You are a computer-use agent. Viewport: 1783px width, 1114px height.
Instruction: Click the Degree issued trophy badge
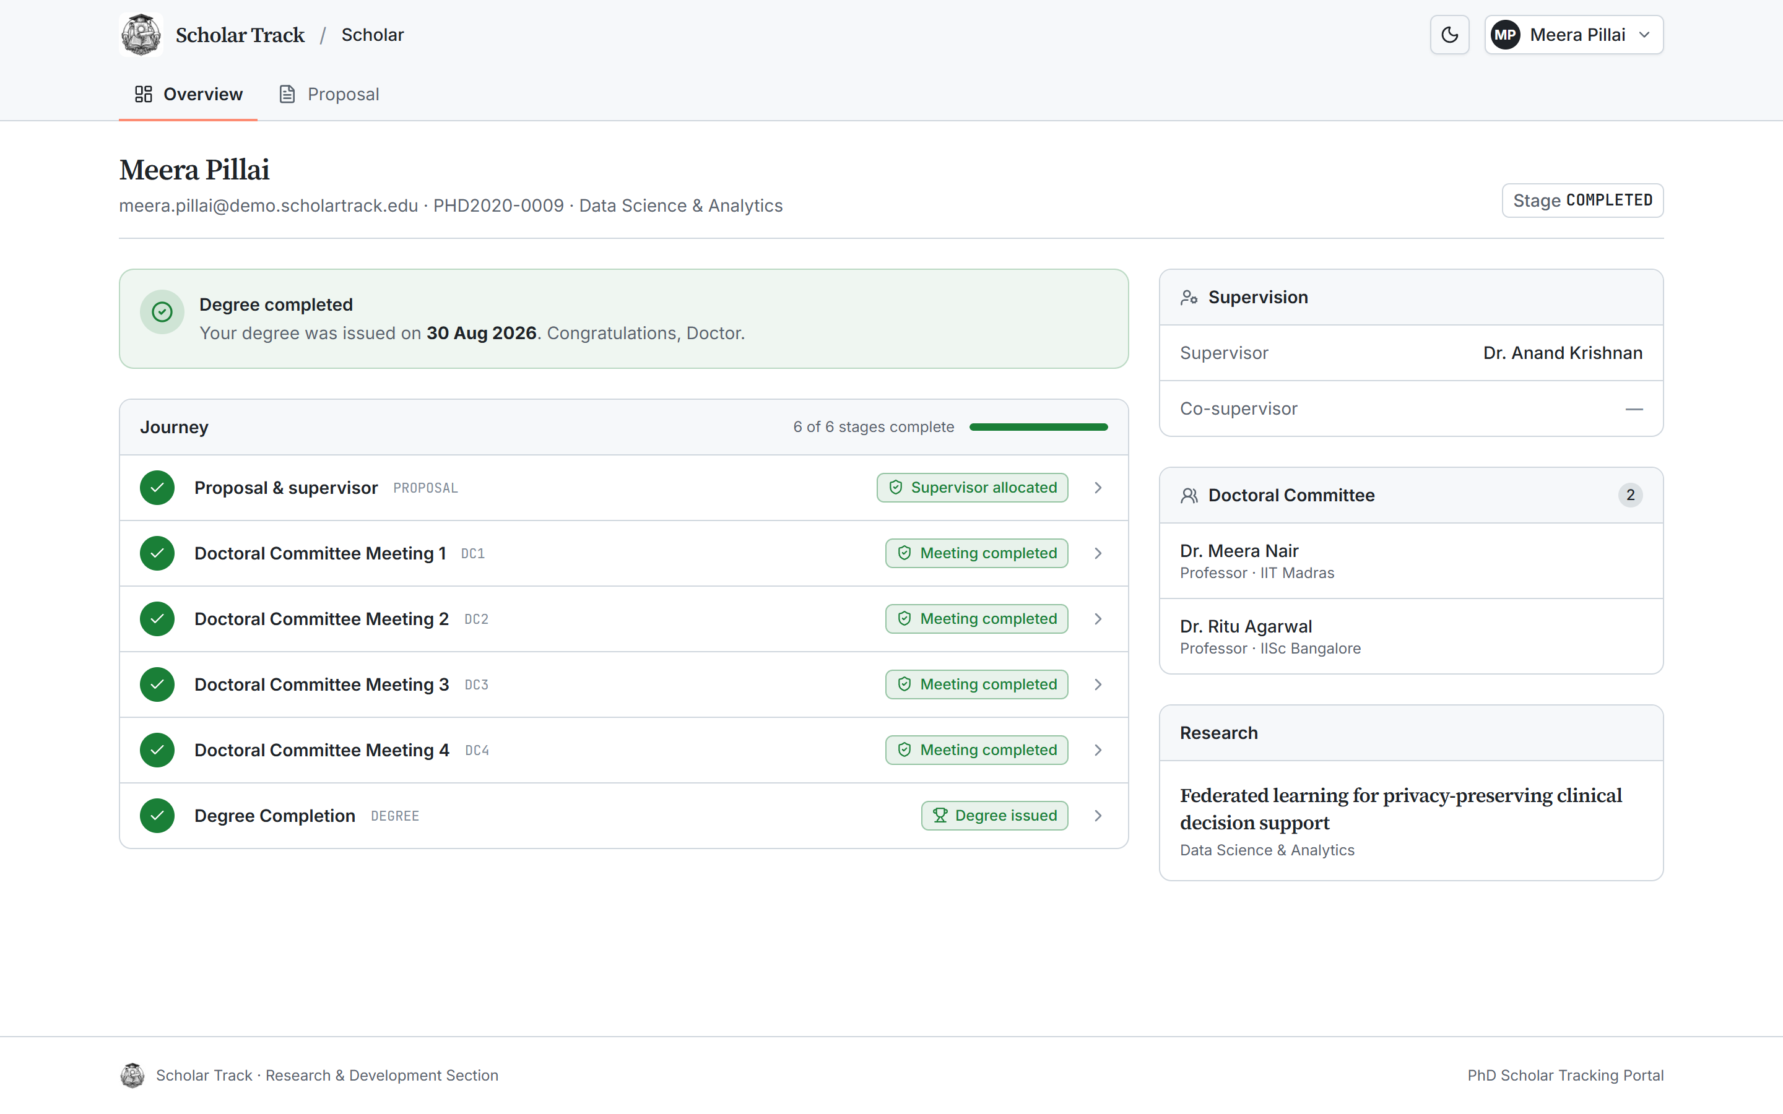click(995, 816)
